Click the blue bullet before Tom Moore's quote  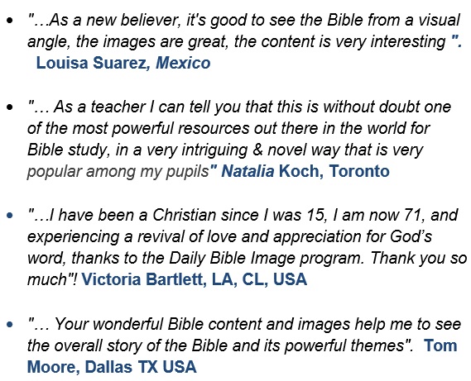[10, 324]
